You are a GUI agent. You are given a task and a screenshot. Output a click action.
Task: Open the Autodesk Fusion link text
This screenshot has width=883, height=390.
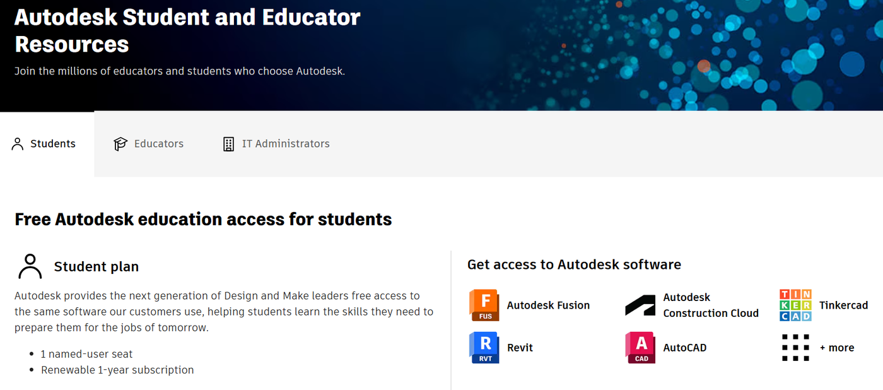point(548,305)
